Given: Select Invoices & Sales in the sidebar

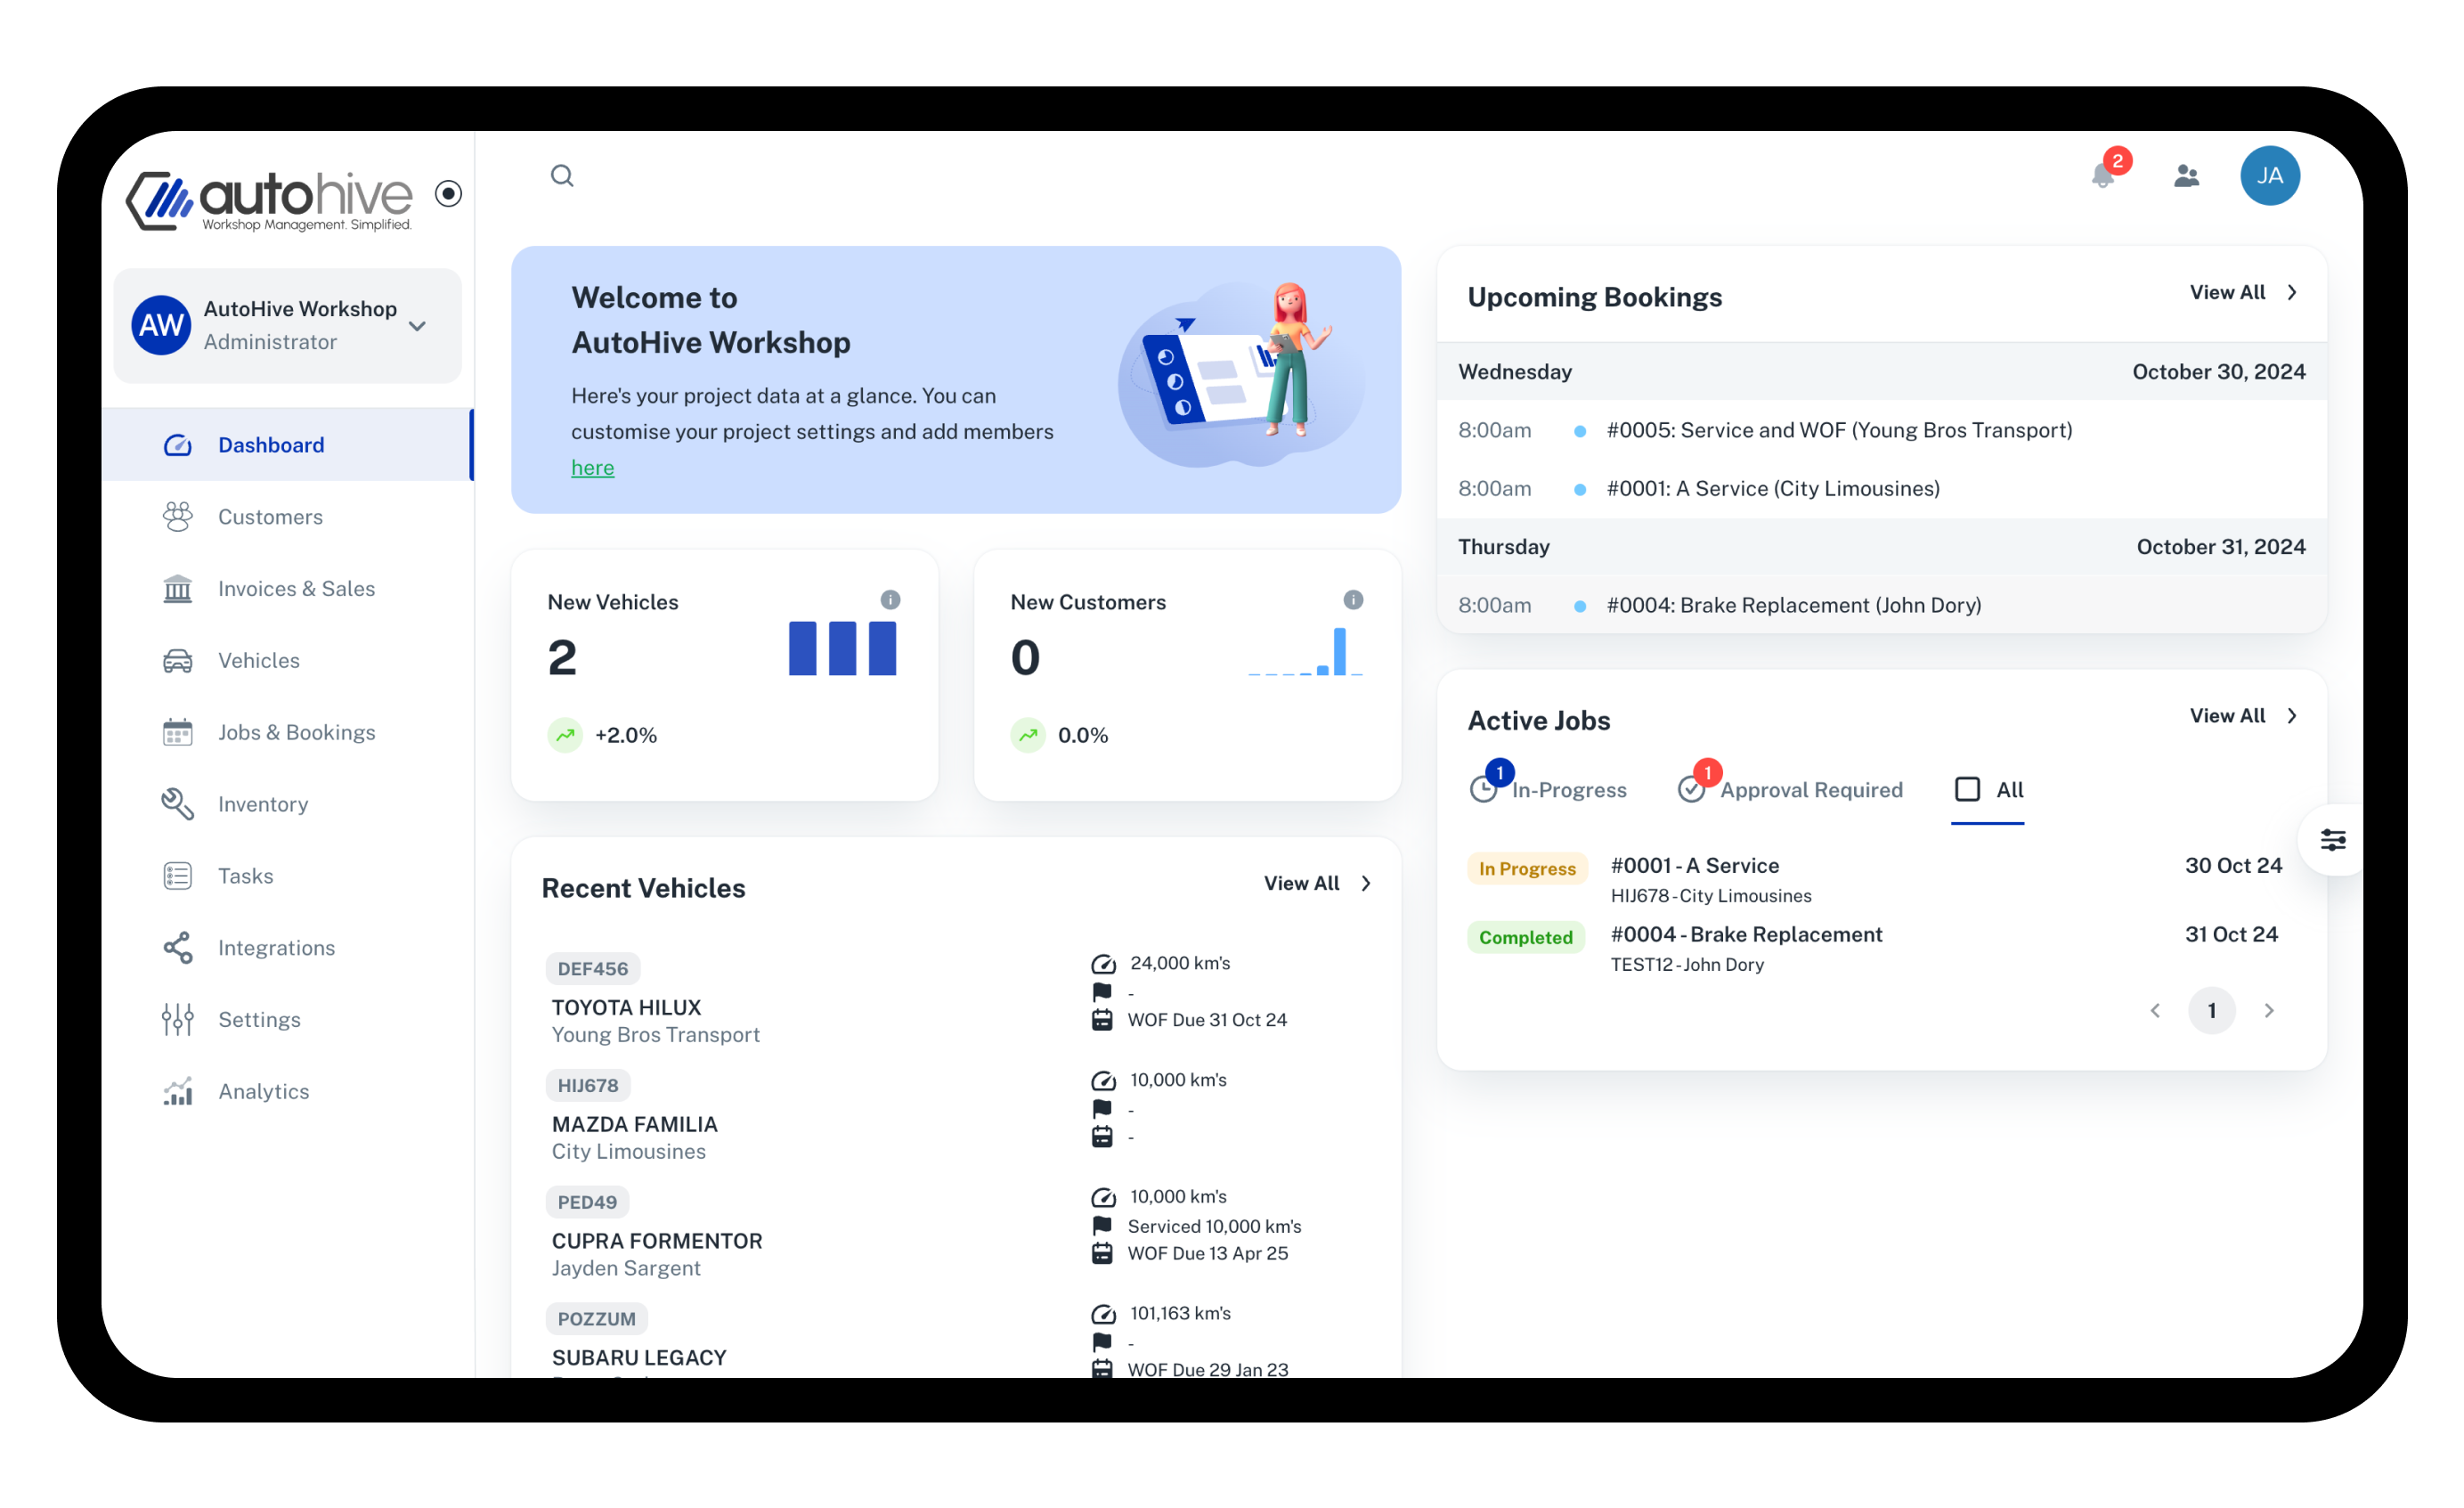Looking at the screenshot, I should [x=296, y=588].
